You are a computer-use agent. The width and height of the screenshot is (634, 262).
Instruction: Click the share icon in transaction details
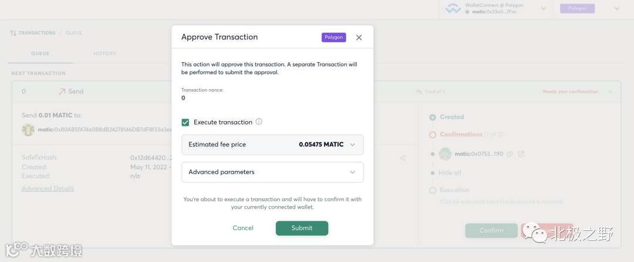pos(403,158)
